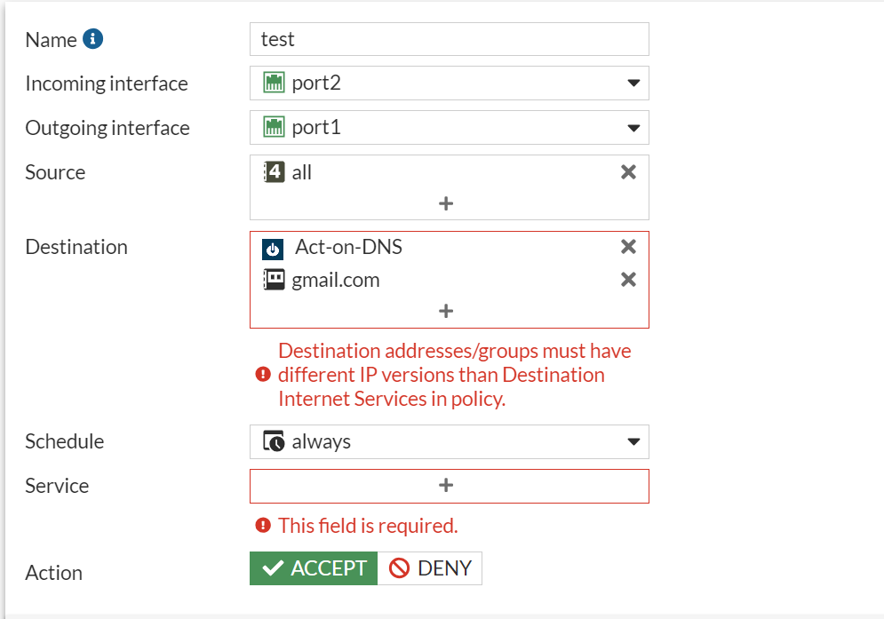The height and width of the screenshot is (619, 884).
Task: Click the always schedule clock icon
Action: 274,441
